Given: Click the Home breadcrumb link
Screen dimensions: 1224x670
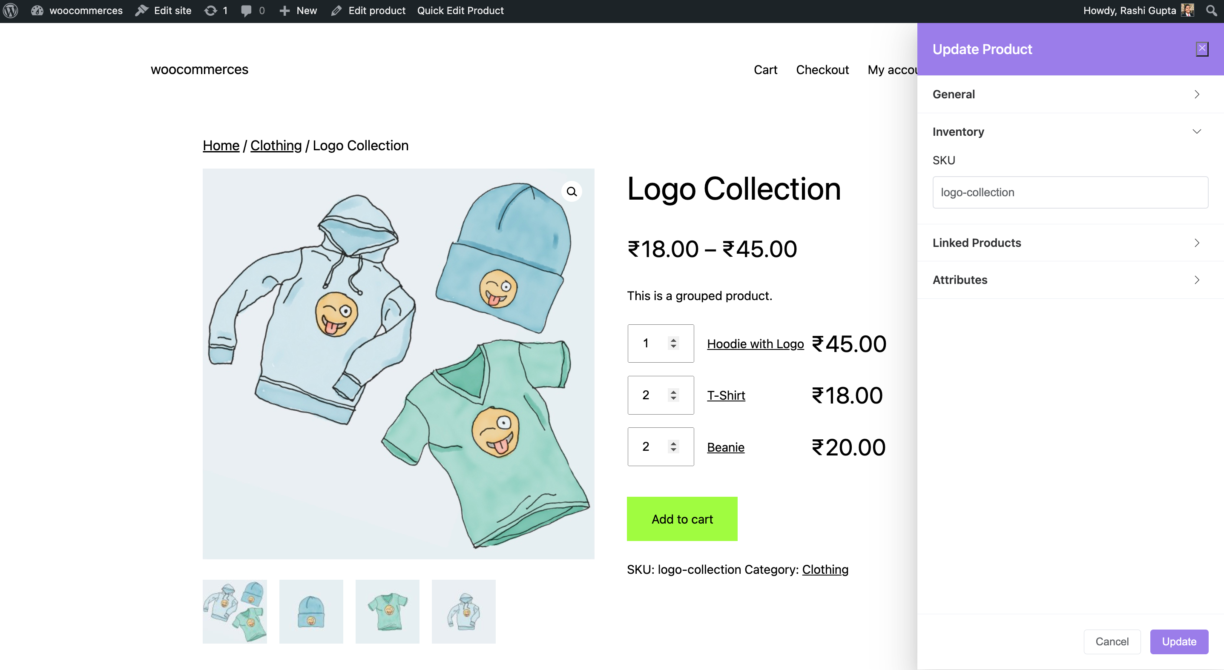Looking at the screenshot, I should pos(221,145).
